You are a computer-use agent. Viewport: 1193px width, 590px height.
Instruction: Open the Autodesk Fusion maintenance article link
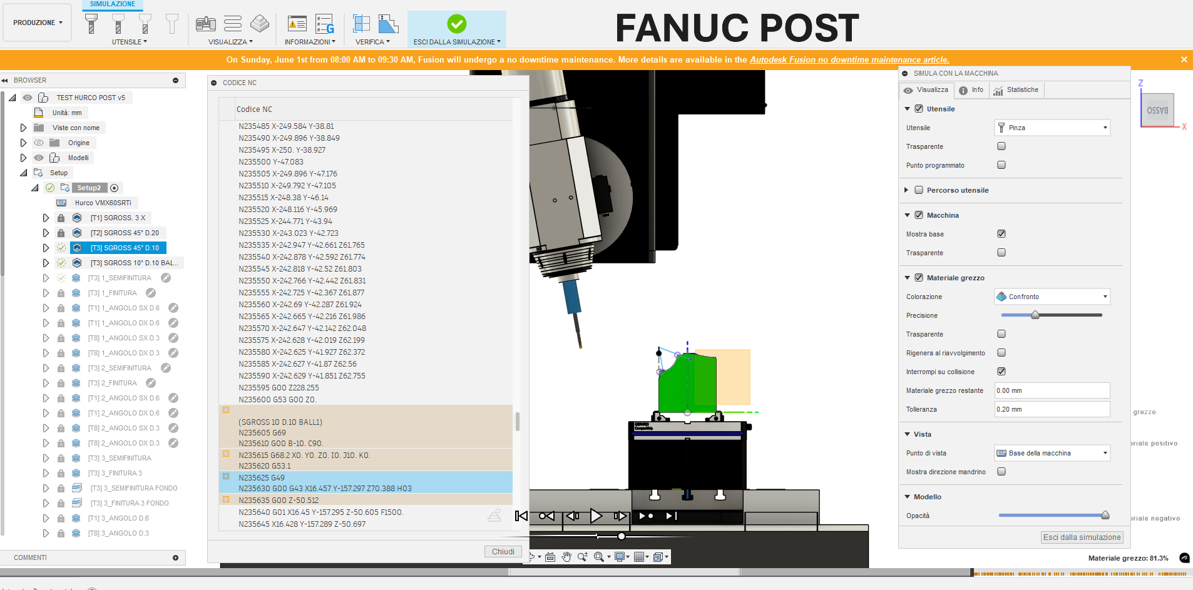pyautogui.click(x=849, y=59)
